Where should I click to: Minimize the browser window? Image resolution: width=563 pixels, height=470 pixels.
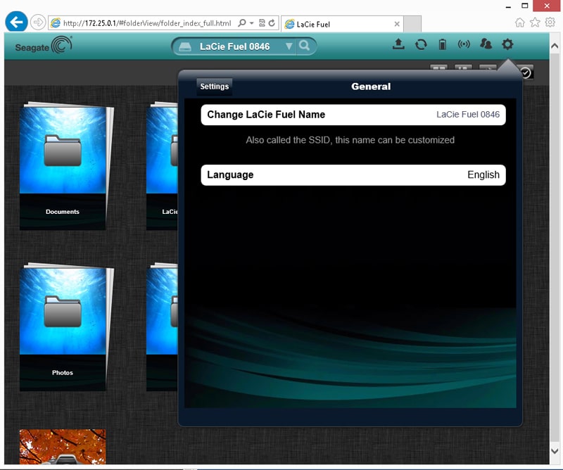tap(508, 6)
